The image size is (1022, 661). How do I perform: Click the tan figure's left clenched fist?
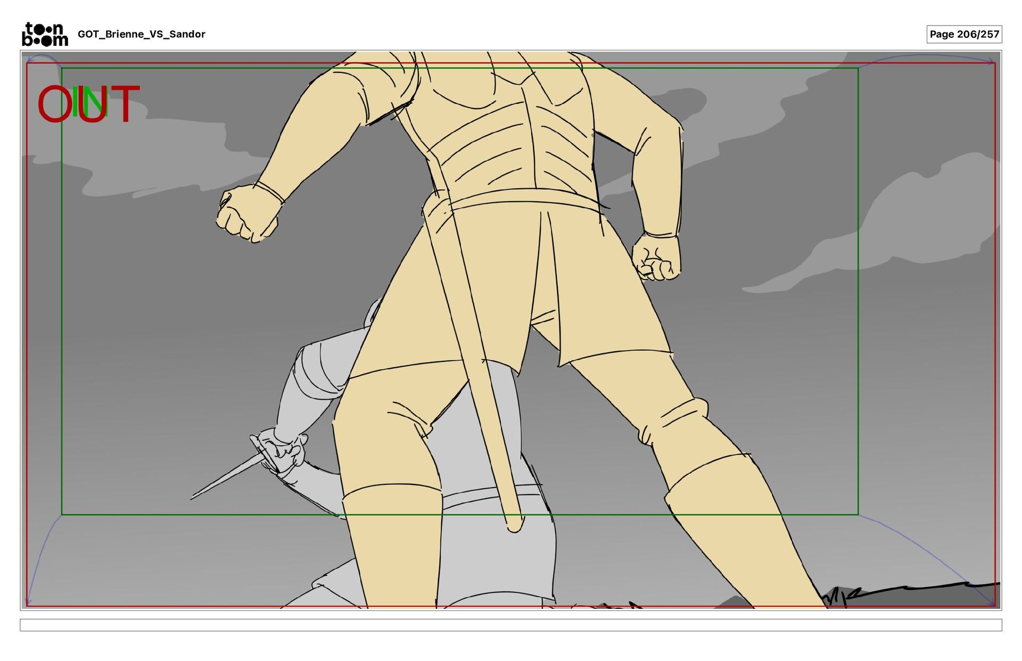click(x=246, y=213)
